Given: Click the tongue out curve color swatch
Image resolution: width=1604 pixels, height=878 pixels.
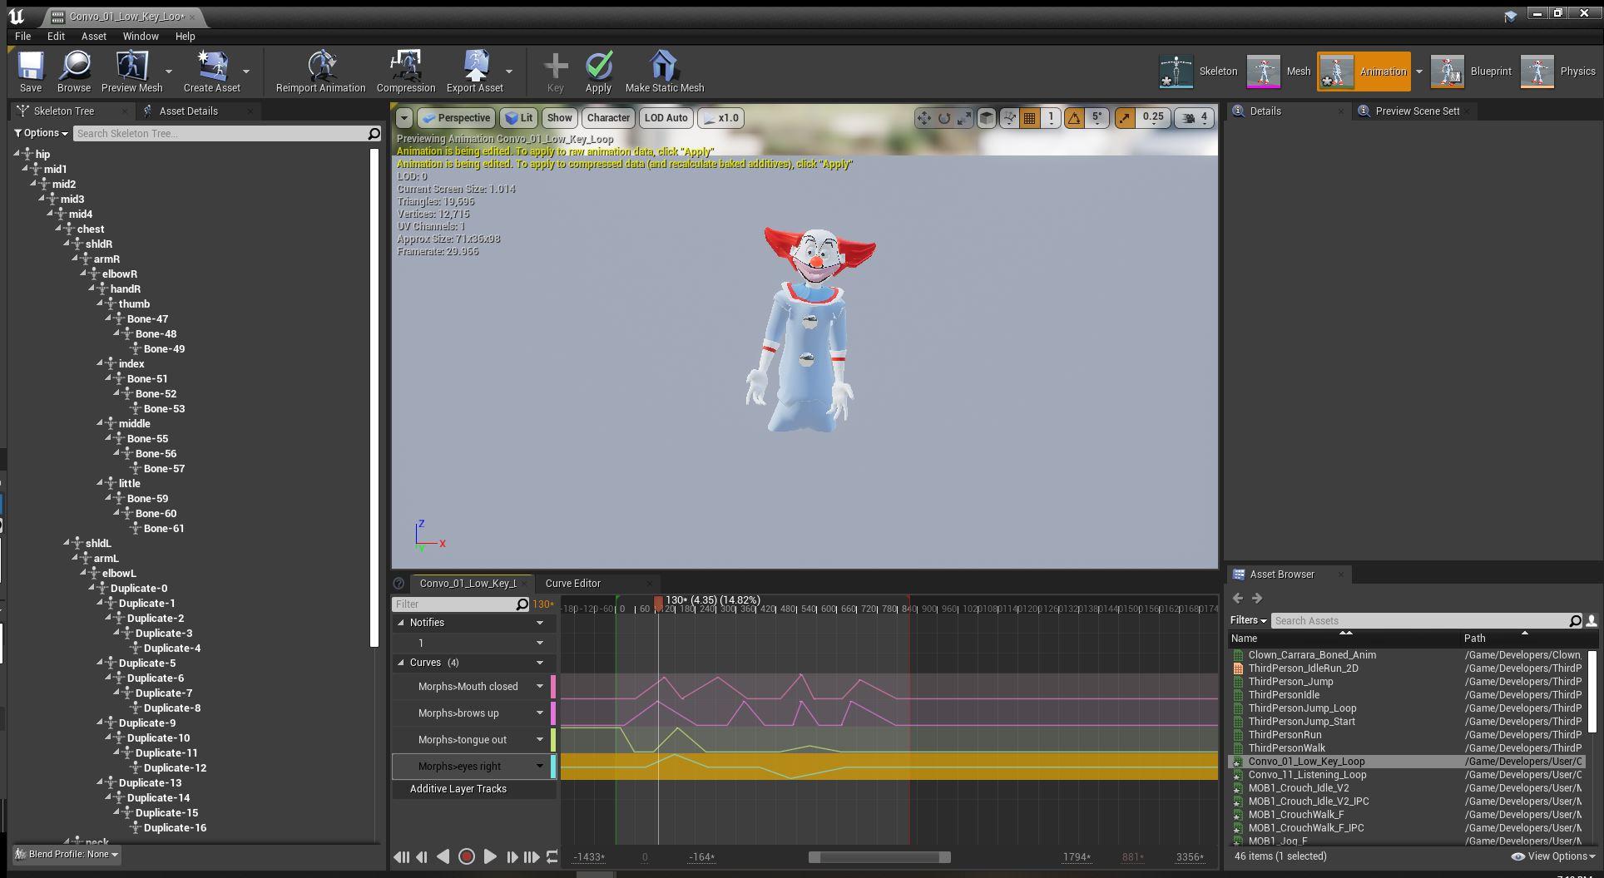Looking at the screenshot, I should 553,740.
